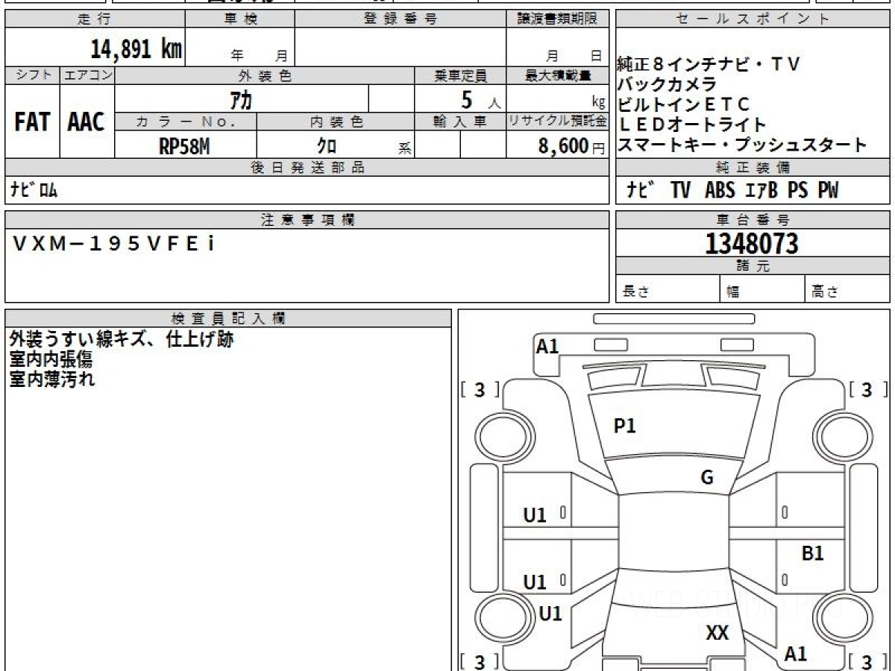The width and height of the screenshot is (895, 671).
Task: Select the セールスポイント heading
Action: (753, 19)
